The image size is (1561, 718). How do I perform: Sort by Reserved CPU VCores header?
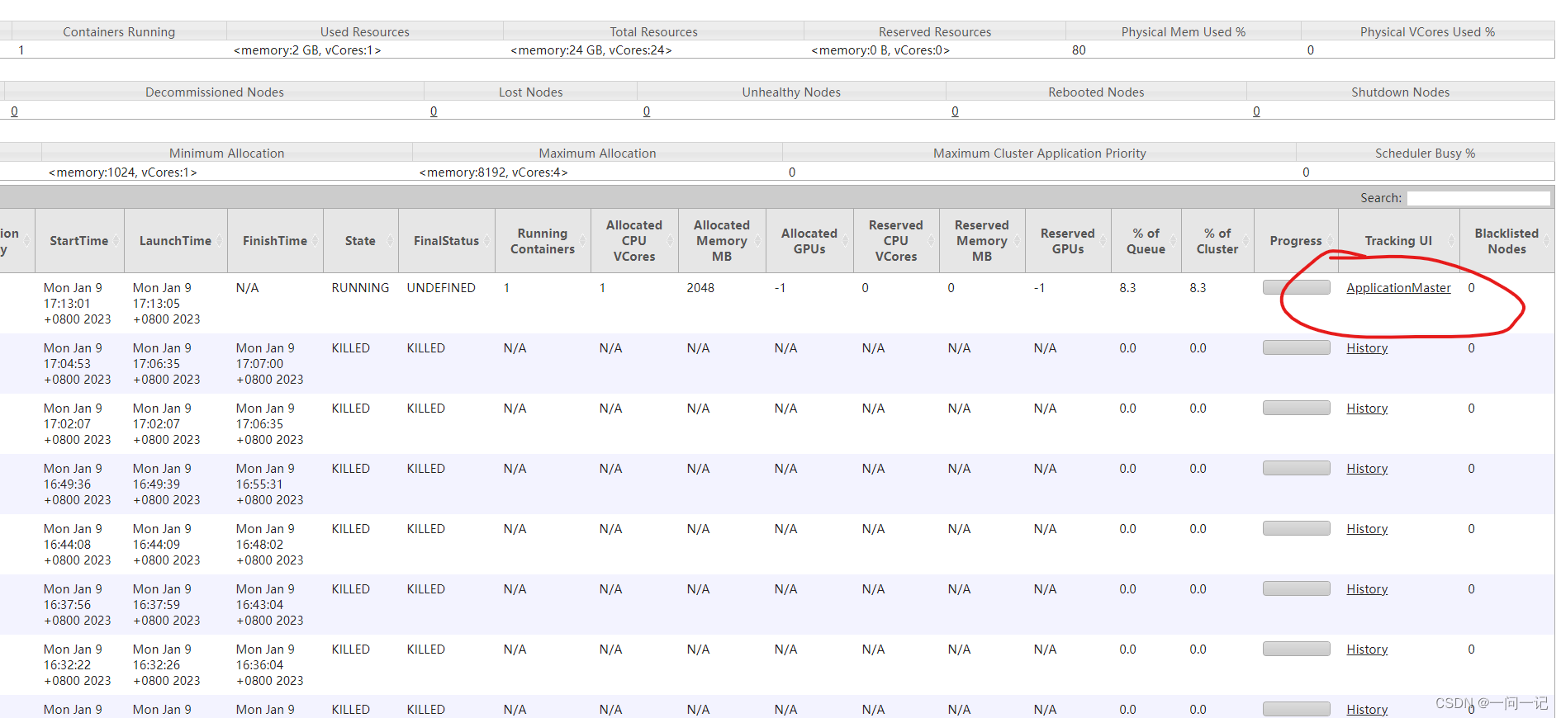coord(896,241)
